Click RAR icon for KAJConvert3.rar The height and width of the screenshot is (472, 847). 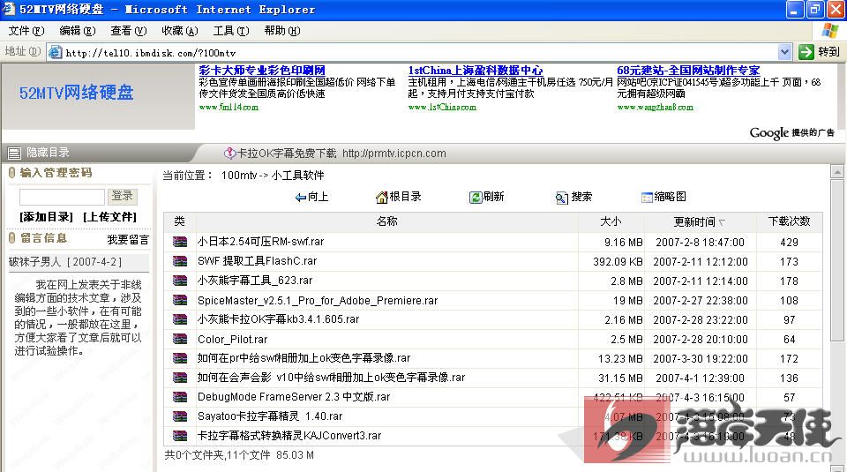[x=180, y=436]
